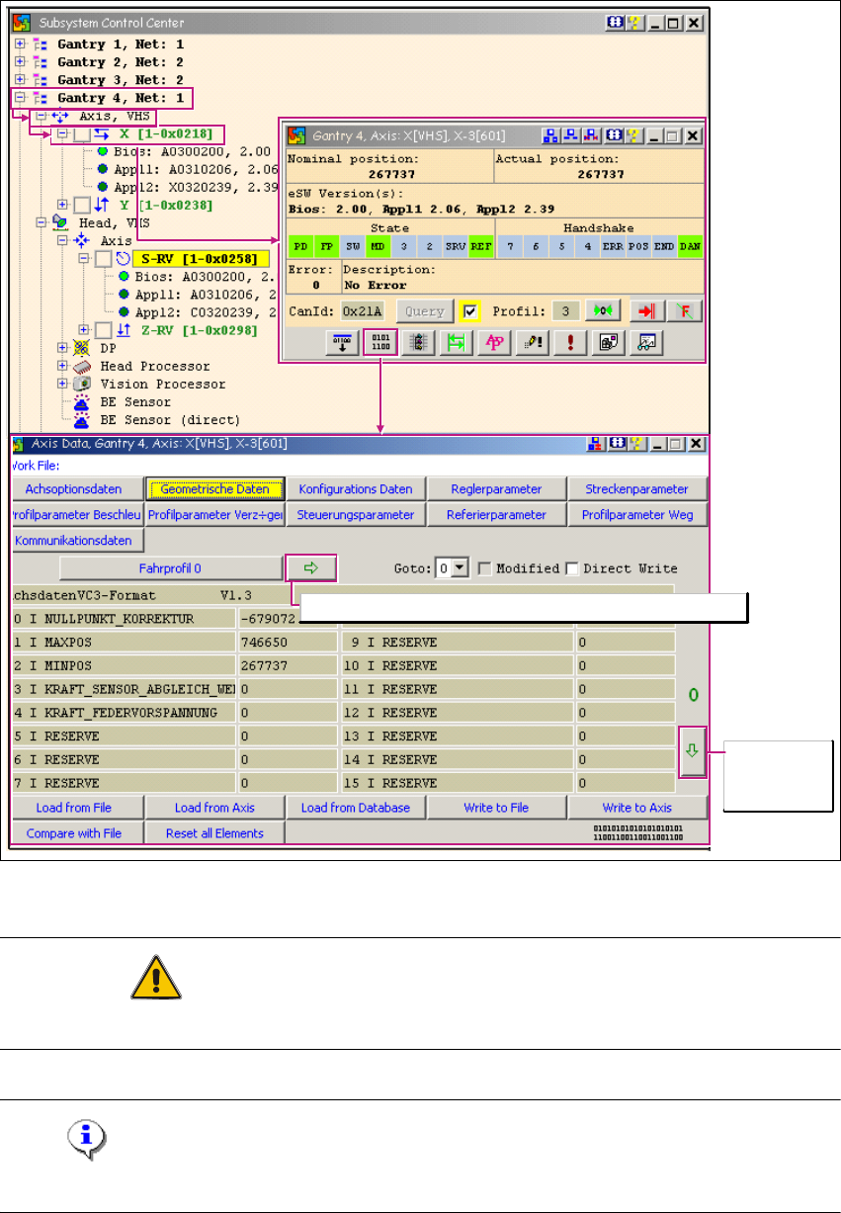The width and height of the screenshot is (841, 1213).
Task: Click the pink AP toolbar icon
Action: pyautogui.click(x=491, y=342)
